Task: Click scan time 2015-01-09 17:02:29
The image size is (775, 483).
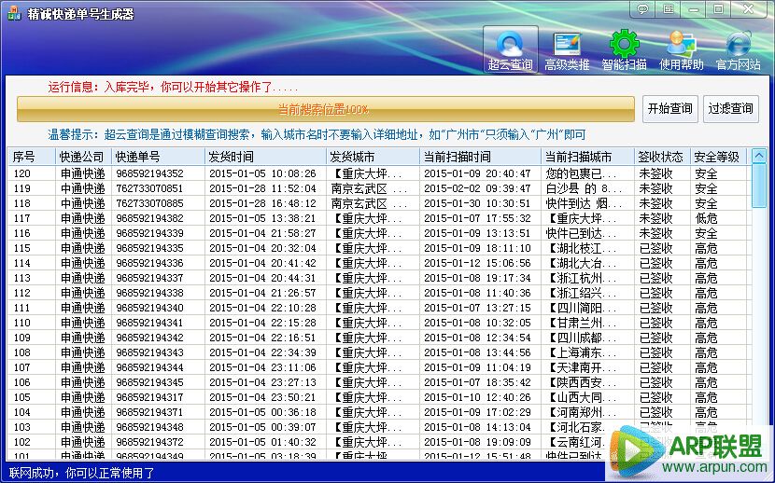Action: coord(477,412)
